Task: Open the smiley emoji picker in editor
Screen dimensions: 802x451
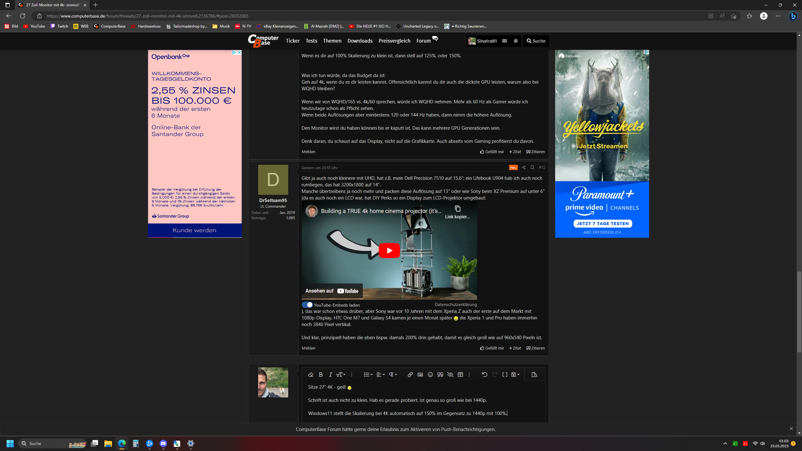Action: [x=430, y=375]
